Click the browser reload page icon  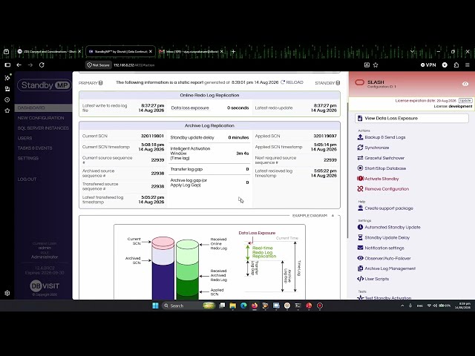coord(42,65)
